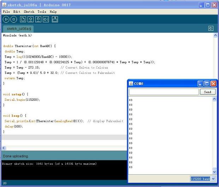Focus the serial input field in COM6
219x187 pixels.
point(164,92)
